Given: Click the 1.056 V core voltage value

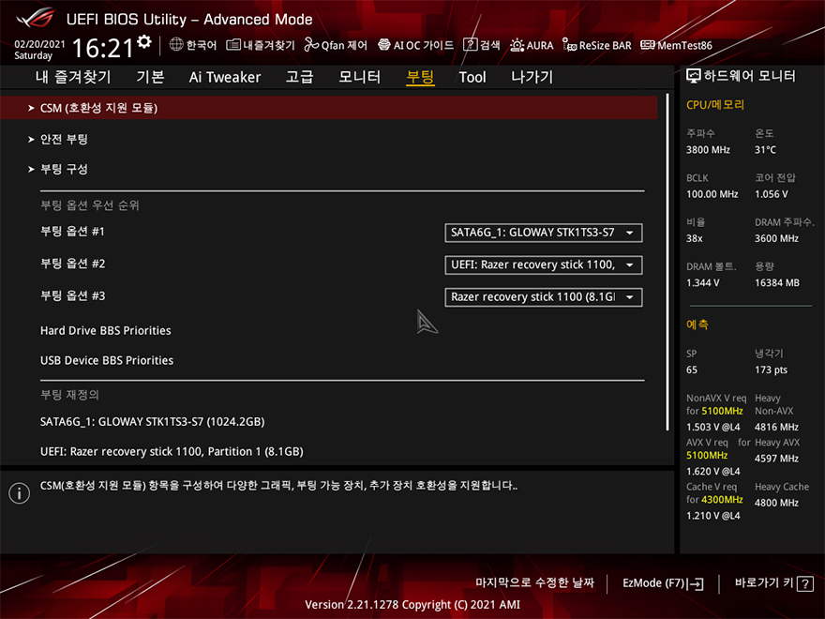Looking at the screenshot, I should (x=772, y=194).
